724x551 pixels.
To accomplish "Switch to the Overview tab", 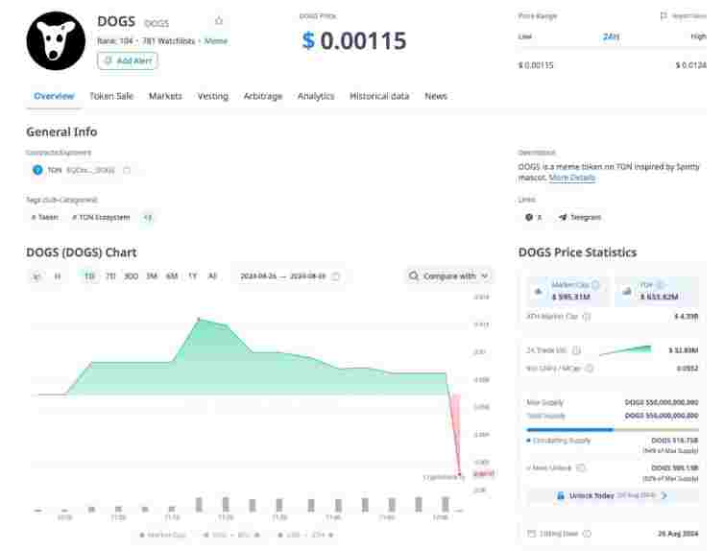I will [54, 96].
